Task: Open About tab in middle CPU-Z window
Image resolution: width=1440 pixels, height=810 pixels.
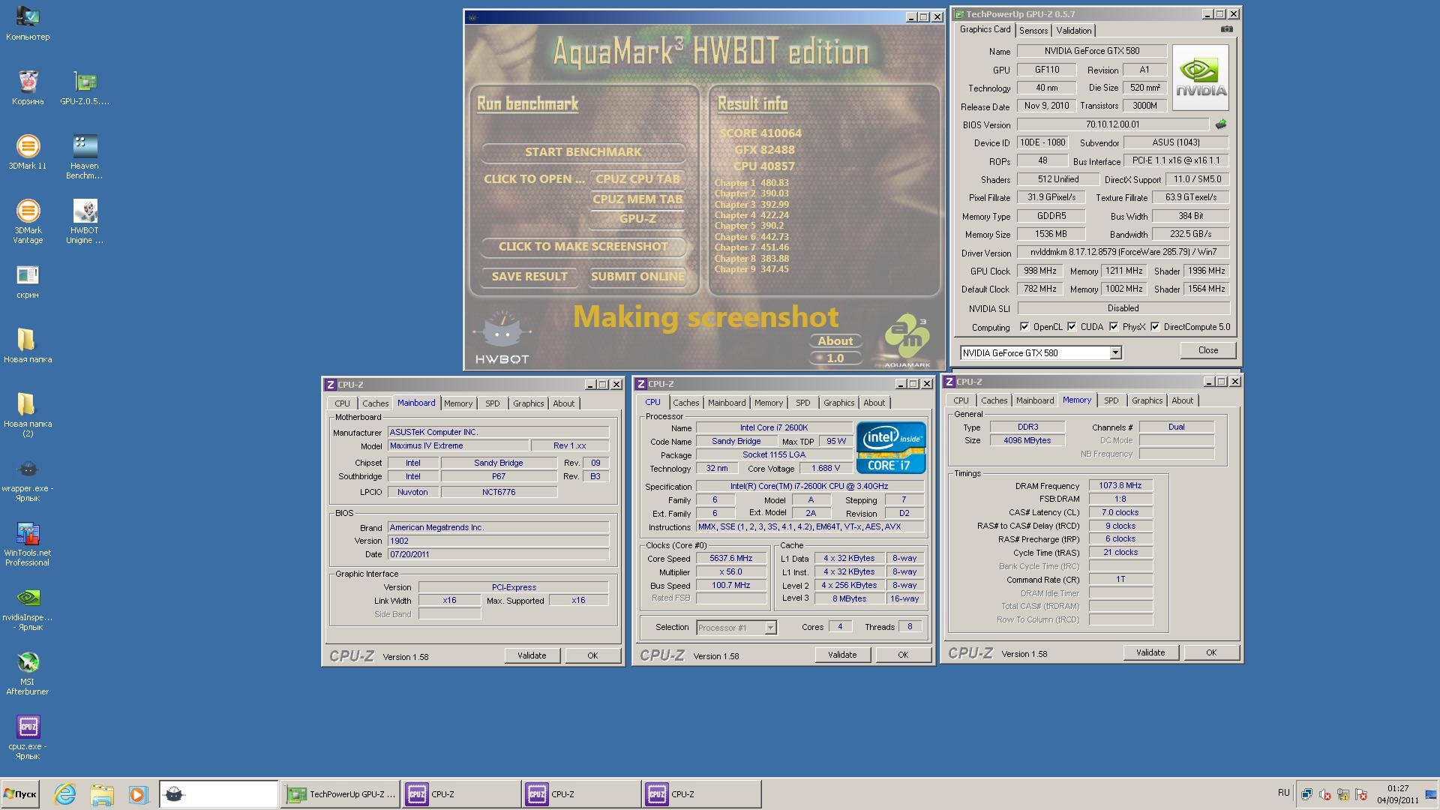Action: [x=874, y=403]
